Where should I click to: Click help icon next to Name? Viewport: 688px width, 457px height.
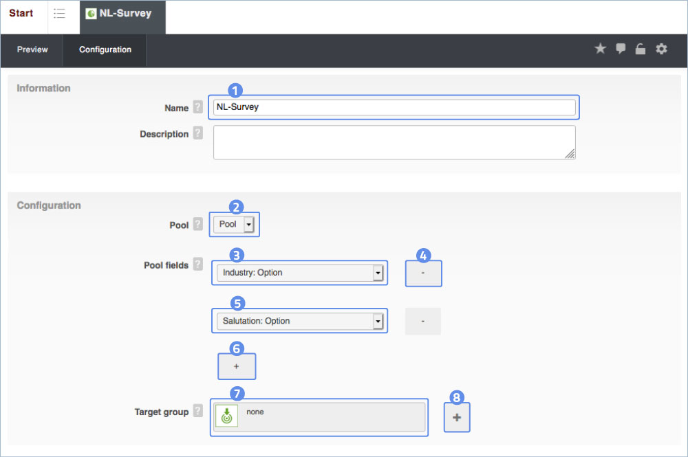197,107
